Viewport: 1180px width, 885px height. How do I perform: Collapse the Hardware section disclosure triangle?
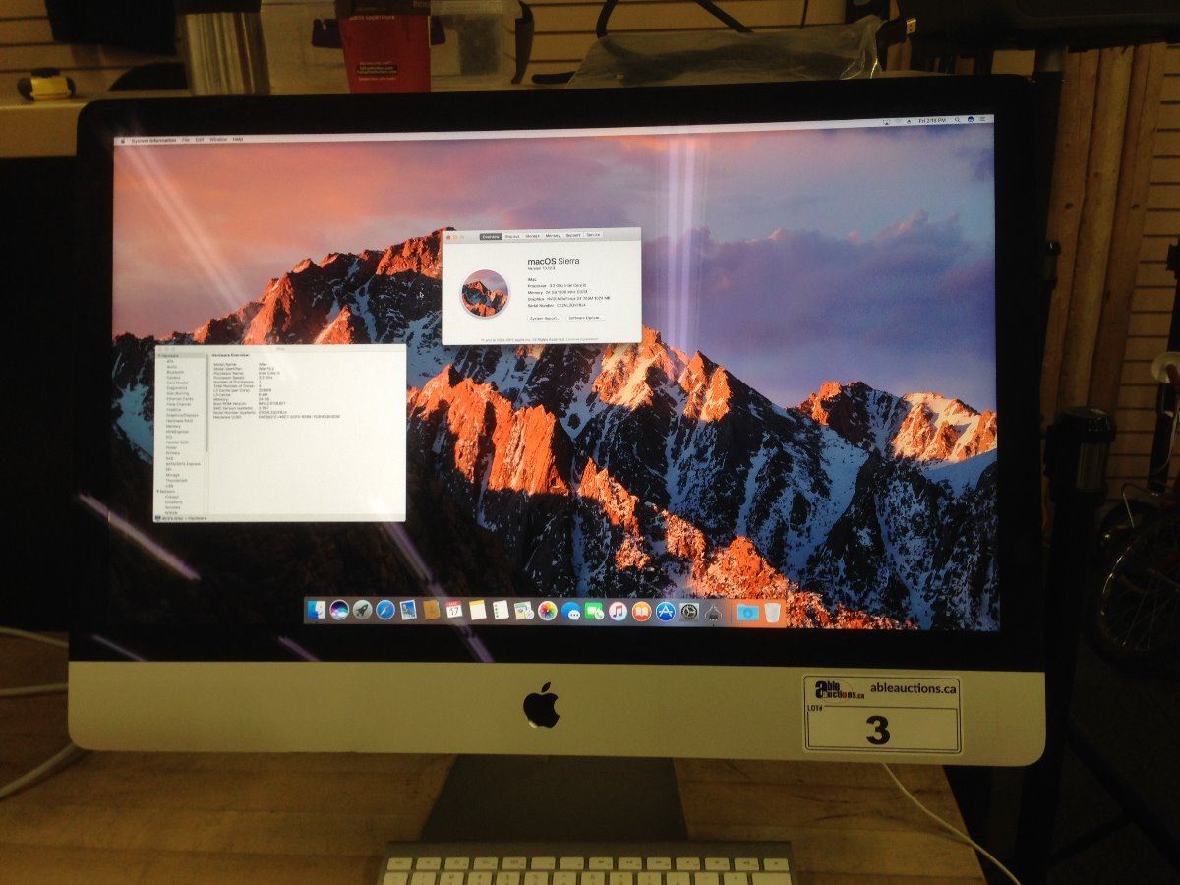(x=158, y=355)
